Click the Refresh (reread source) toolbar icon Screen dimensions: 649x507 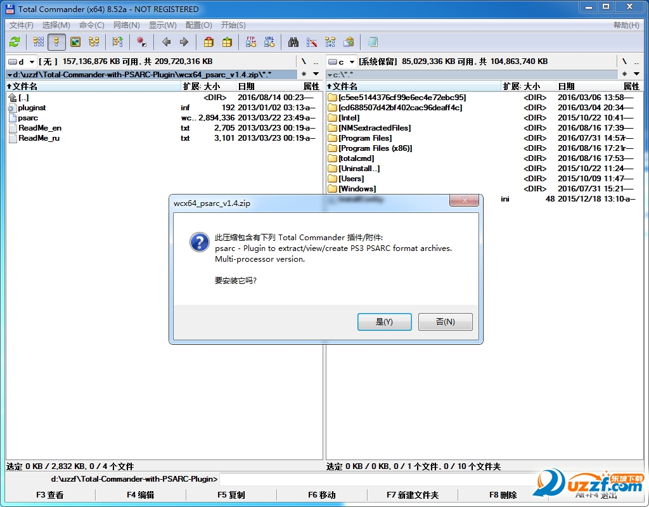coord(15,42)
